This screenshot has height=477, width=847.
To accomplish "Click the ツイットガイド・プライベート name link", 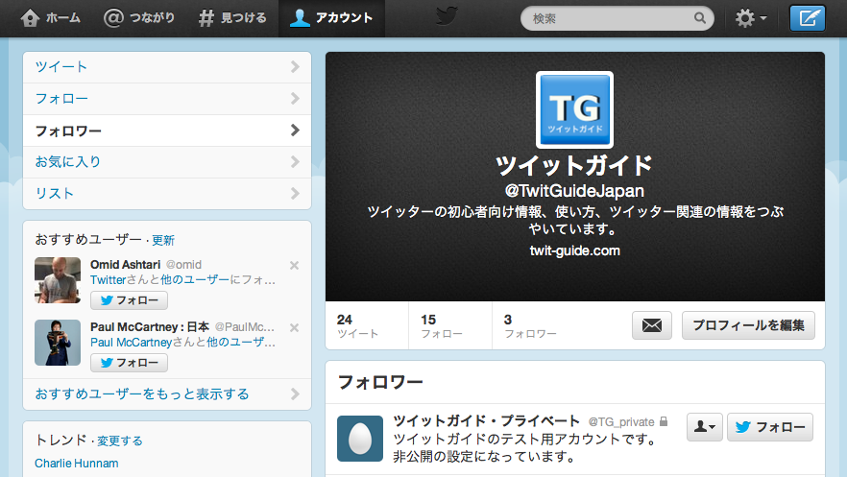I will click(x=486, y=421).
